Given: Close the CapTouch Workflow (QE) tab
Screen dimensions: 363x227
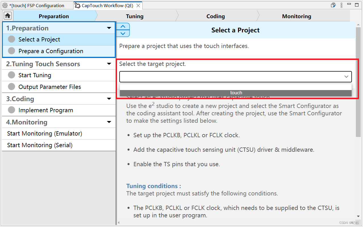Looking at the screenshot, I should click(x=138, y=5).
